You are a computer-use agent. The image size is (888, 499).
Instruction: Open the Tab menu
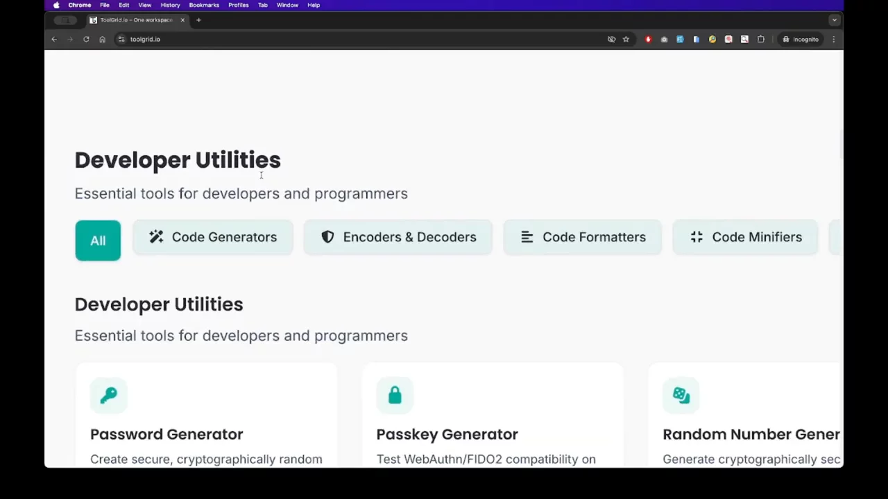263,5
